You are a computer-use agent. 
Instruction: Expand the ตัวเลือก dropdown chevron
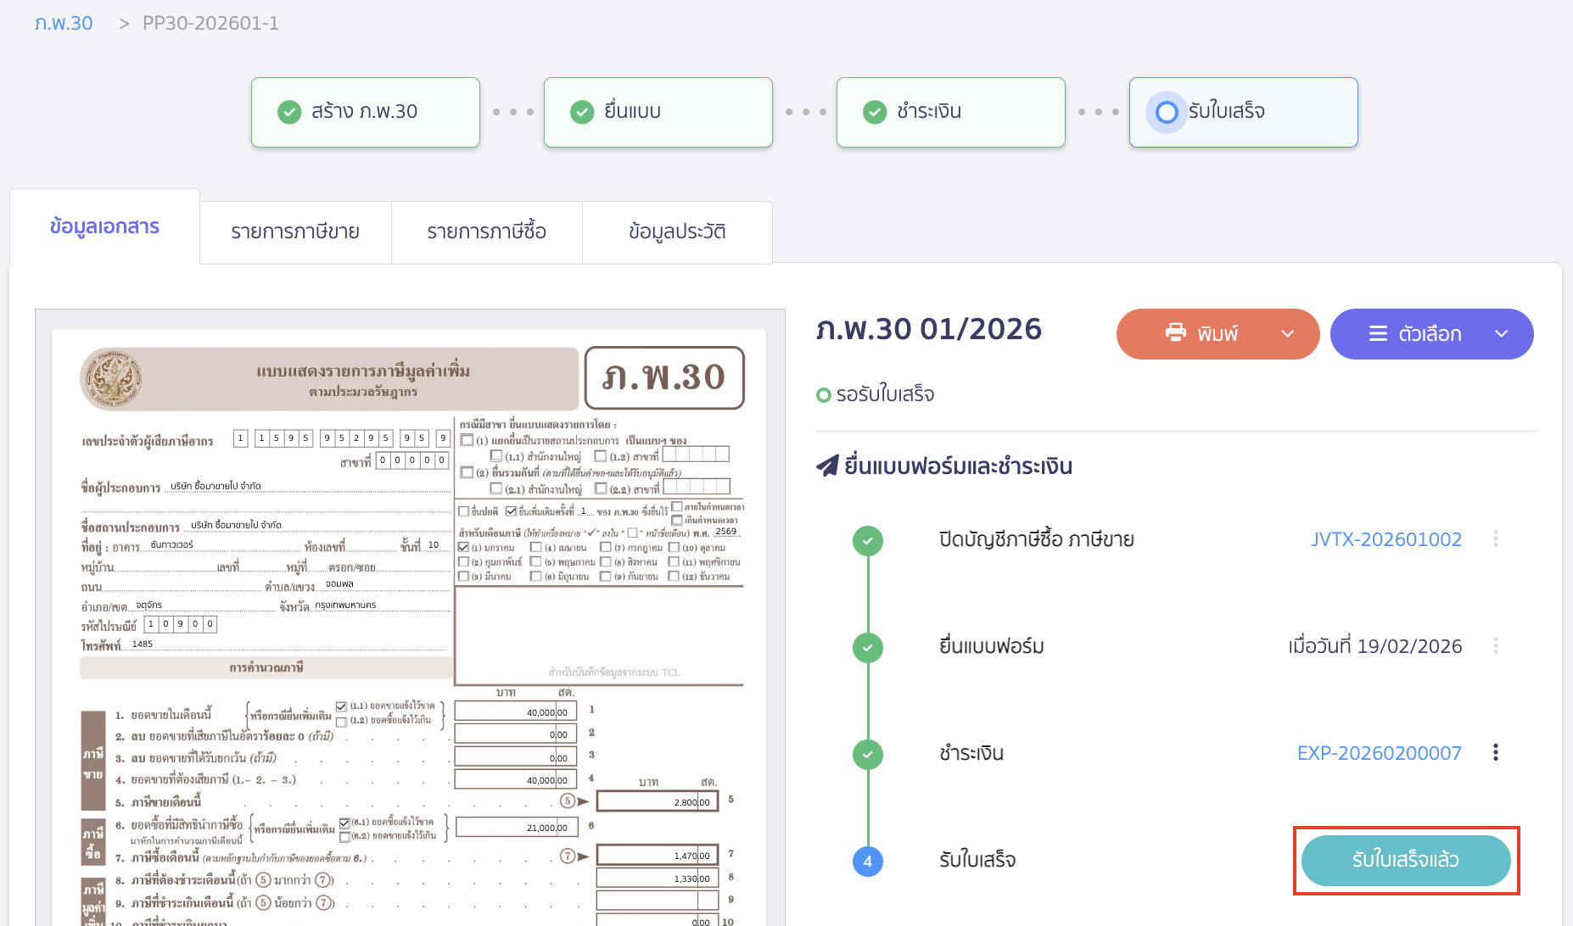(1501, 333)
